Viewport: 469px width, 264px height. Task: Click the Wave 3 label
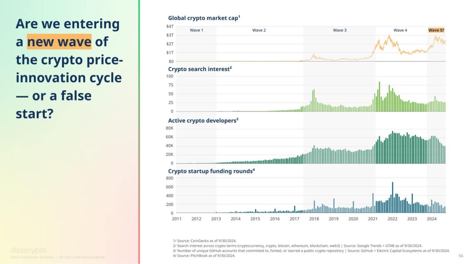tap(340, 30)
